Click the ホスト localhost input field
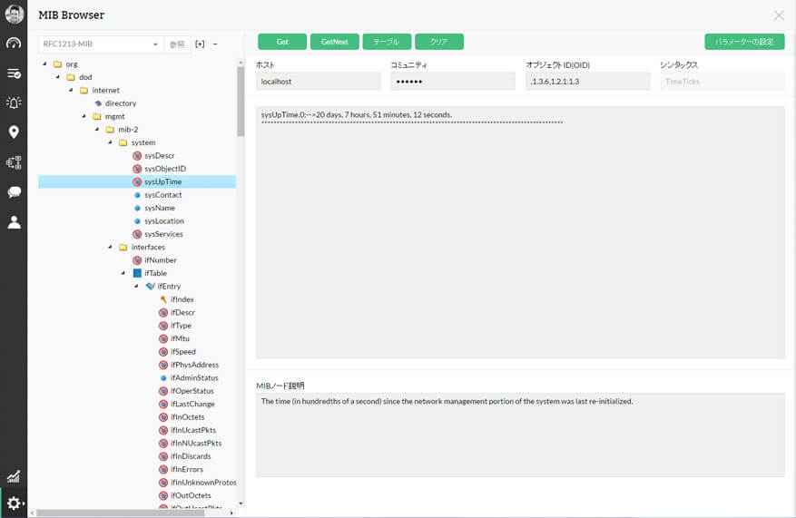Viewport: 796px width, 518px height. pyautogui.click(x=318, y=82)
